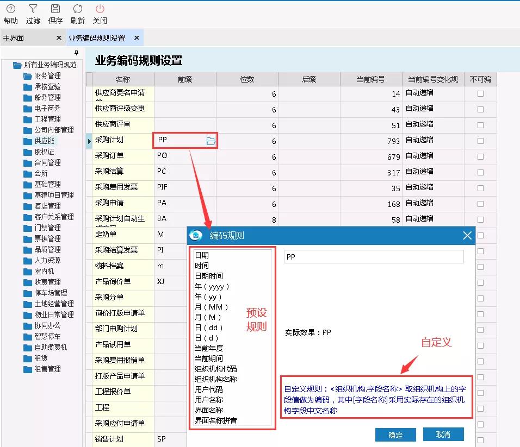Open the 公司内部管理 folder

(x=49, y=130)
